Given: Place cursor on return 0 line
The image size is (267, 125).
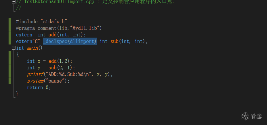Looking at the screenshot, I should (39, 87).
